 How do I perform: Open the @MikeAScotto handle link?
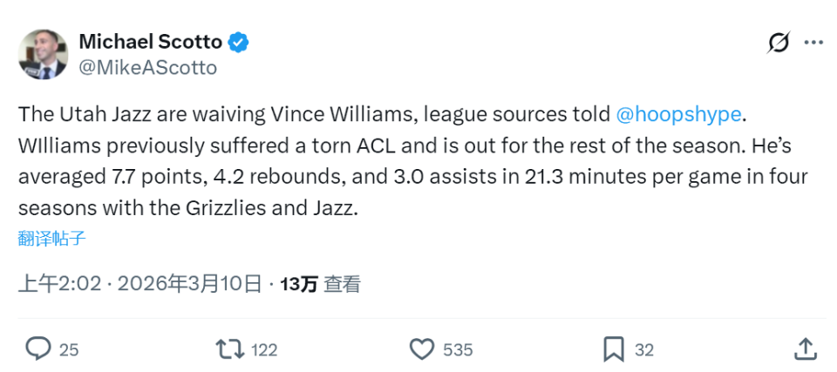coord(147,67)
